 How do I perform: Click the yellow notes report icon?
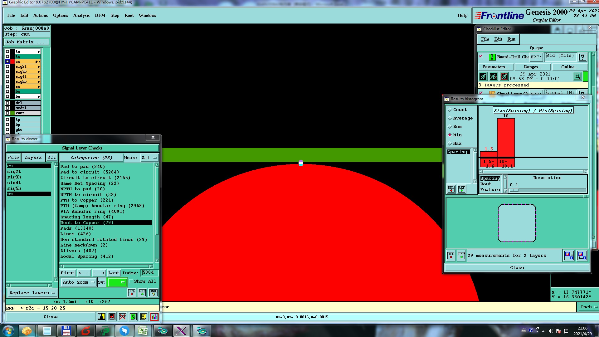[144, 317]
